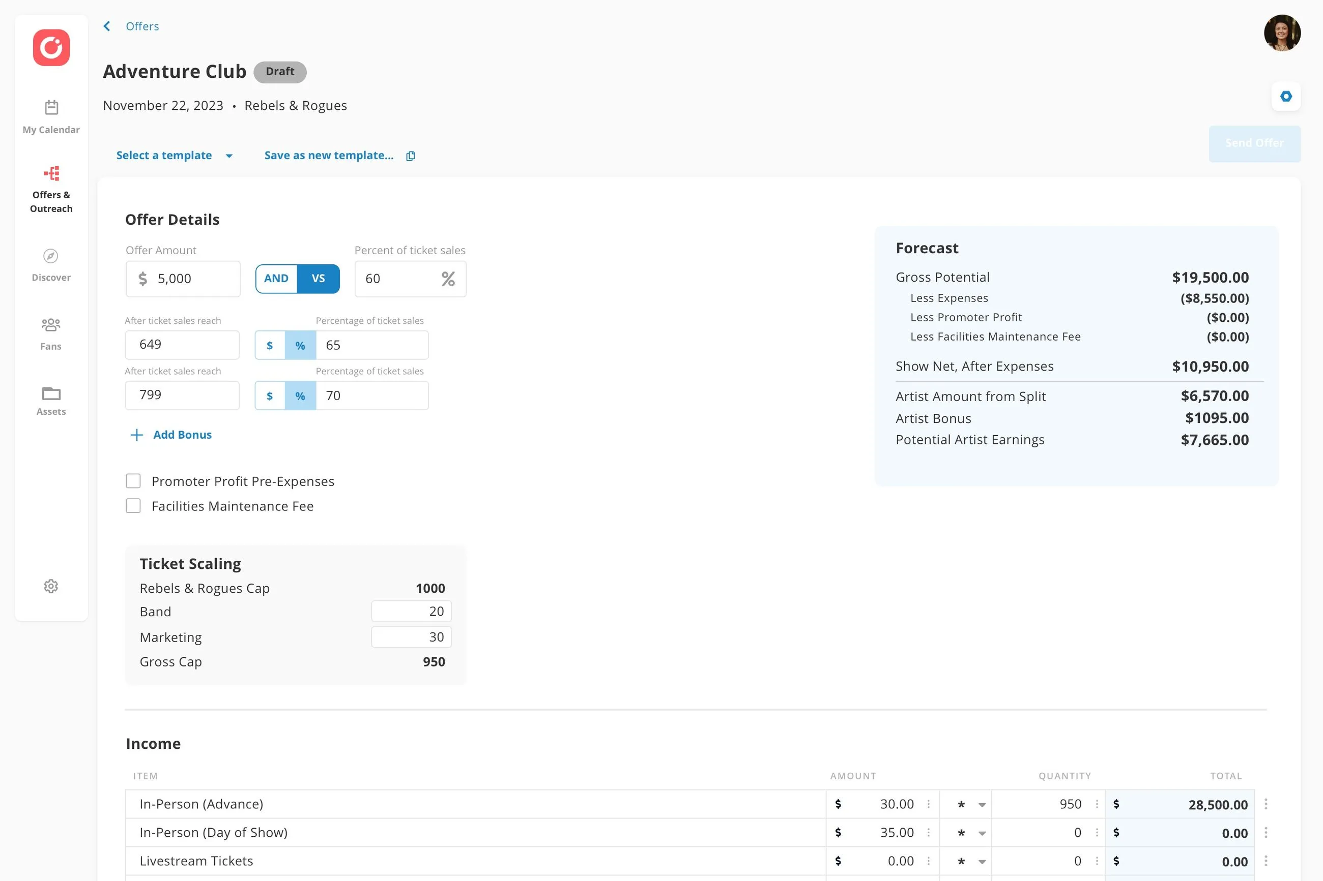Open operator dropdown for Livestream Tickets
1323x881 pixels.
(x=981, y=862)
